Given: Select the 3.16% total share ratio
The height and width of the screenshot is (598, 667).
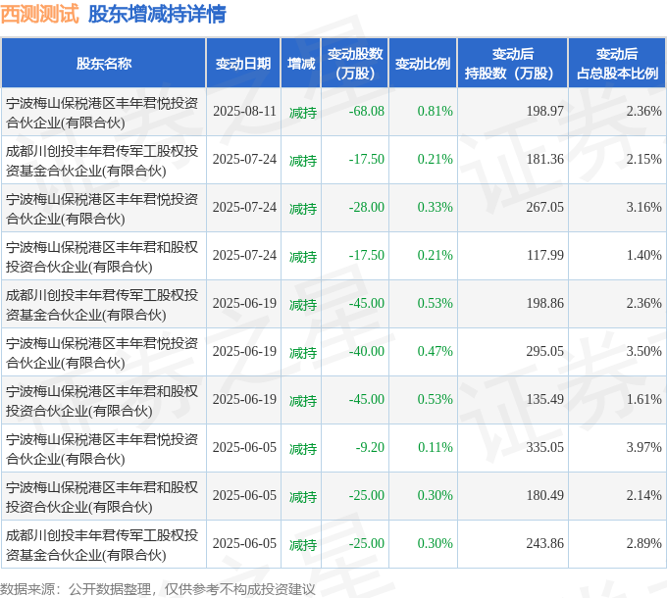Looking at the screenshot, I should click(643, 208).
